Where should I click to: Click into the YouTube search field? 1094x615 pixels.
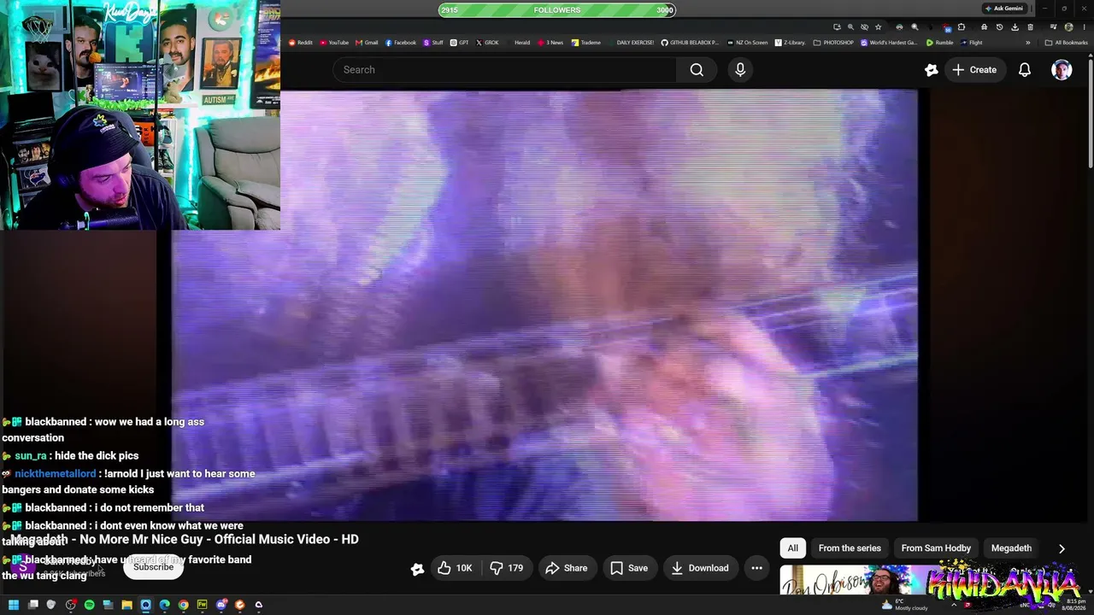504,70
